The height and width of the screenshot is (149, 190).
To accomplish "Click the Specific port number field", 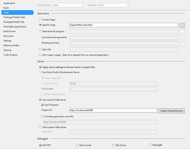I will [113, 84].
